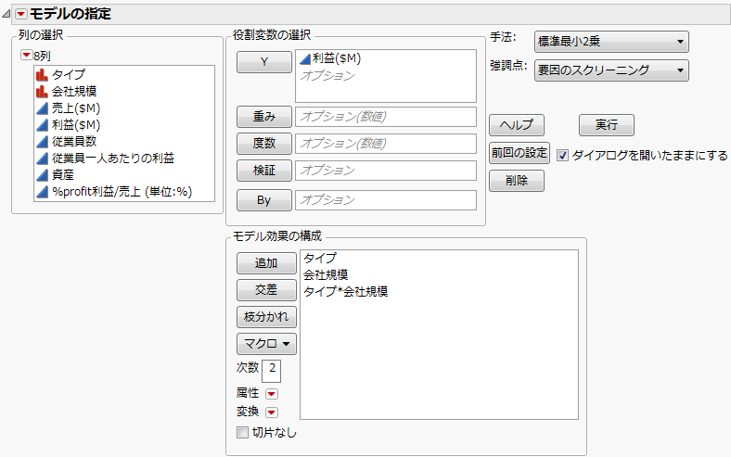The image size is (731, 457).
Task: Click the 交差 button
Action: (266, 289)
